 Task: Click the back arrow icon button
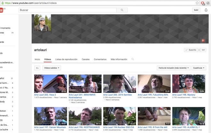(37, 68)
